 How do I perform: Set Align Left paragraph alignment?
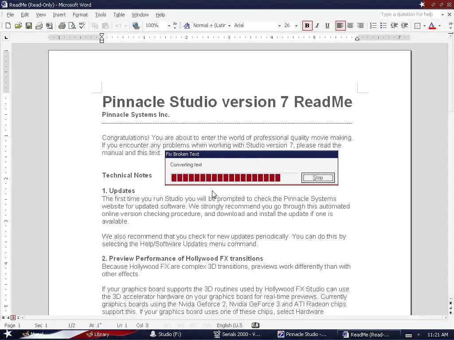(340, 26)
